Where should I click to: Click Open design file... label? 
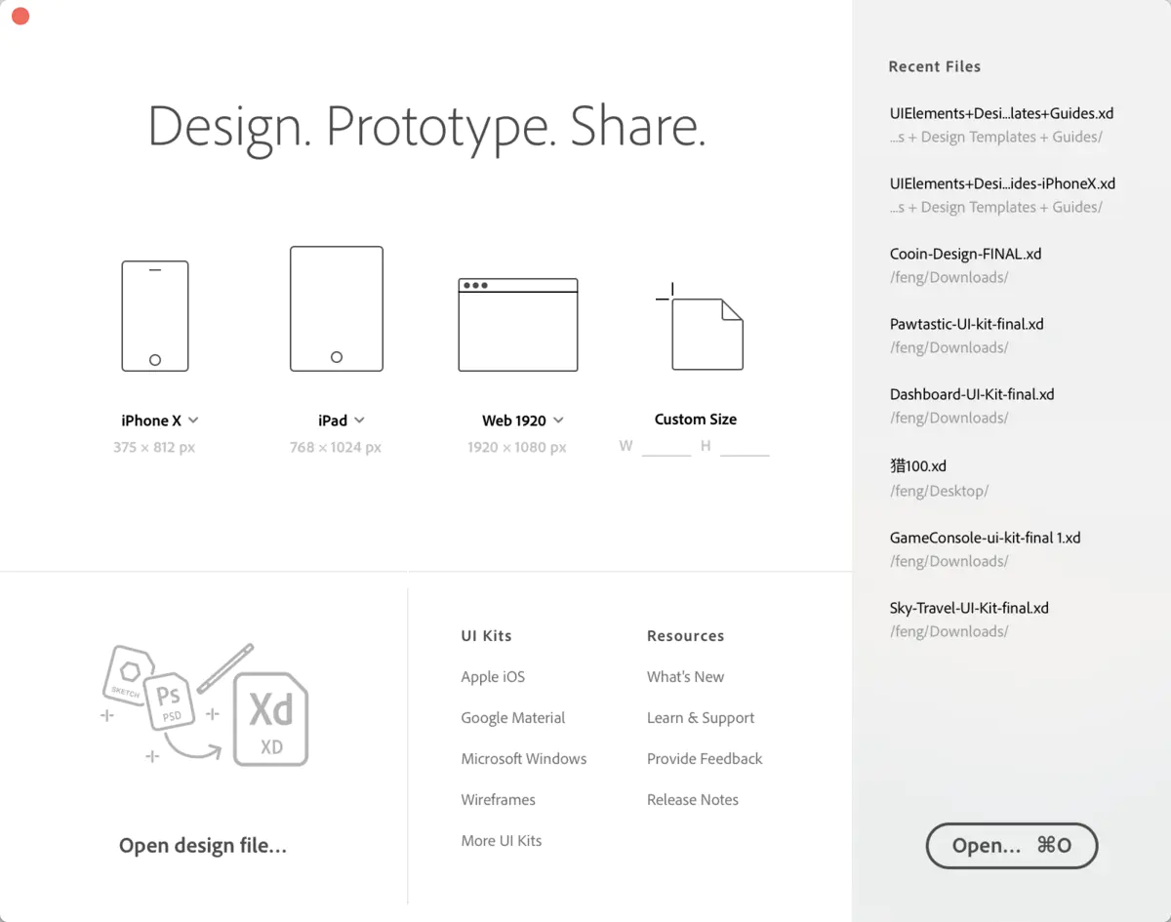pyautogui.click(x=203, y=846)
